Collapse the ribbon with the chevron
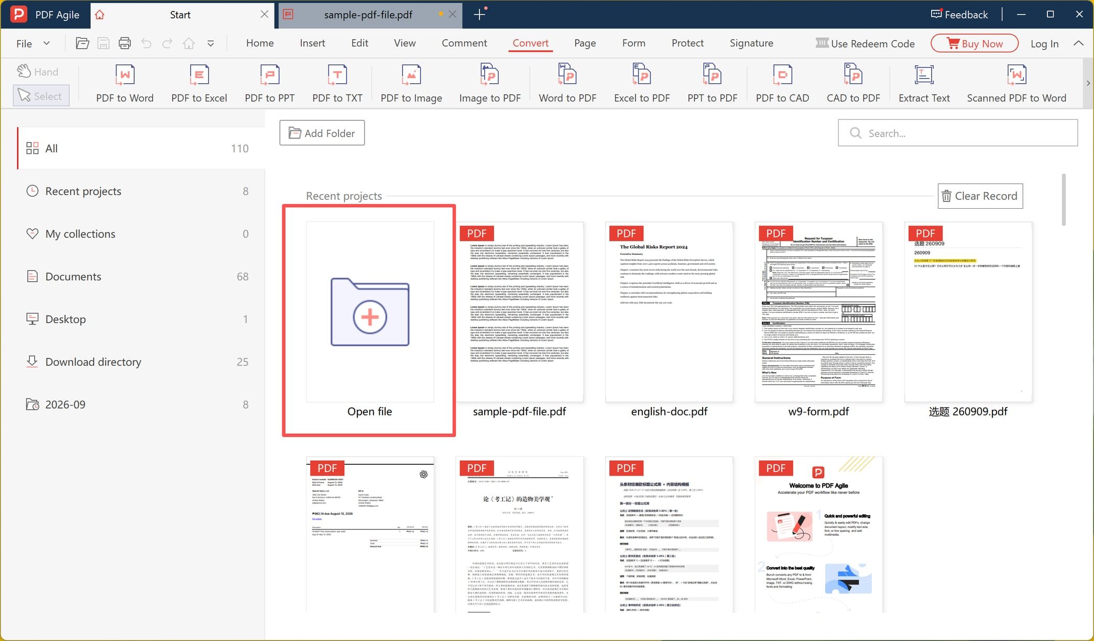 pyautogui.click(x=1078, y=43)
